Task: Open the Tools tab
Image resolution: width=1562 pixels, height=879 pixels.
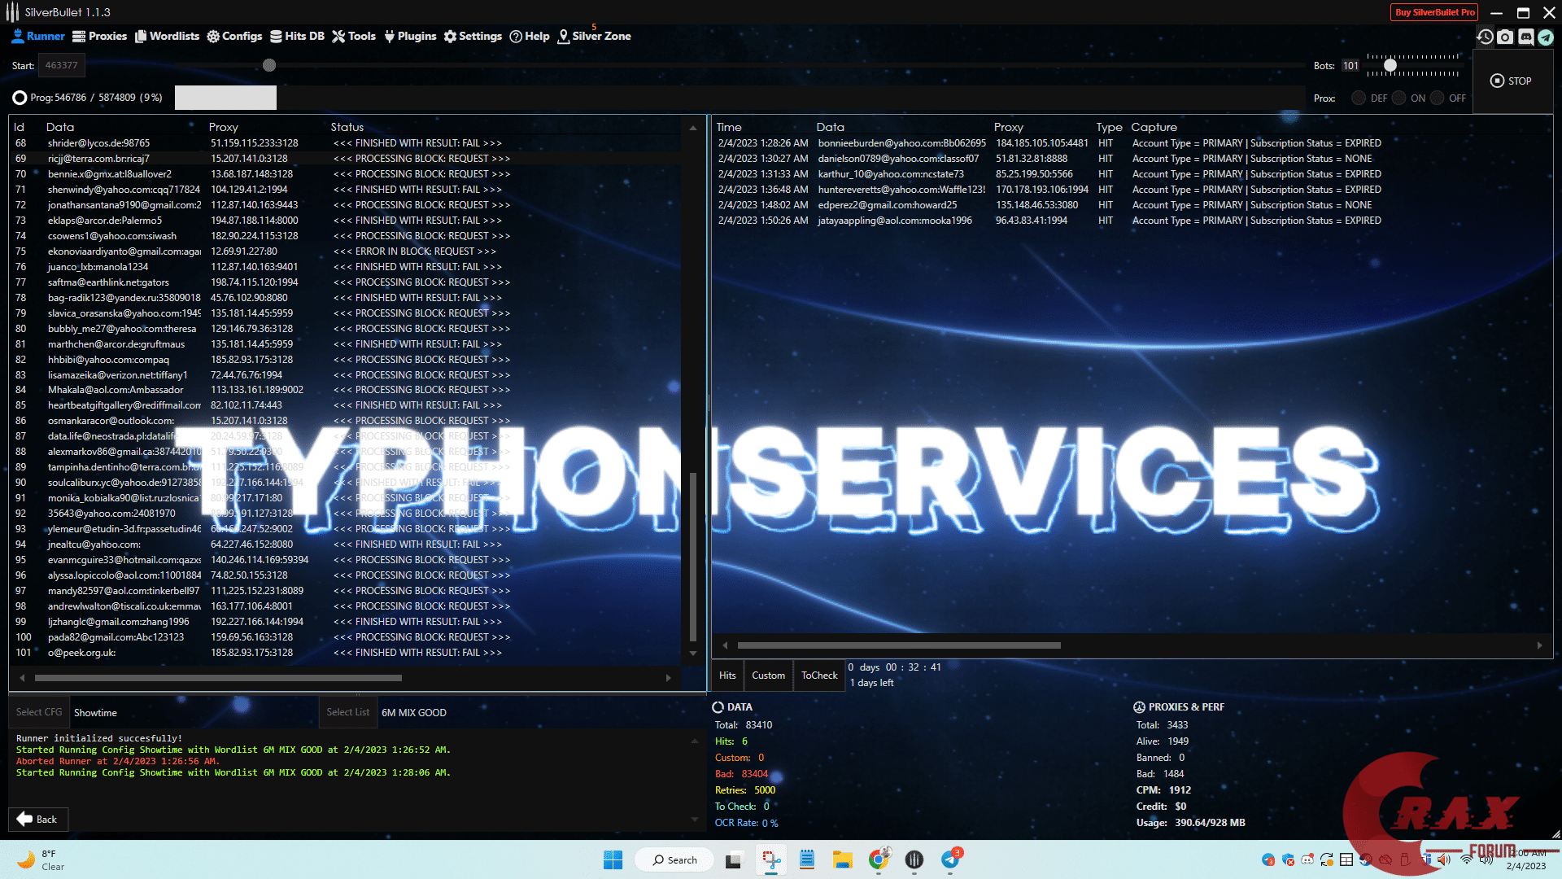Action: (x=354, y=37)
